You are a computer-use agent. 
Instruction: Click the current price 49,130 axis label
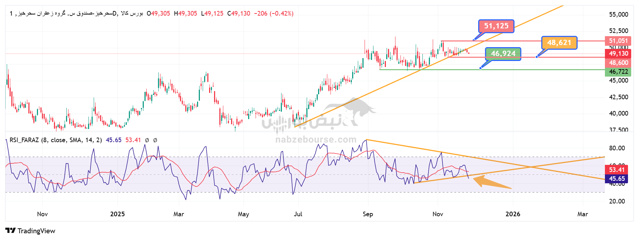[618, 54]
